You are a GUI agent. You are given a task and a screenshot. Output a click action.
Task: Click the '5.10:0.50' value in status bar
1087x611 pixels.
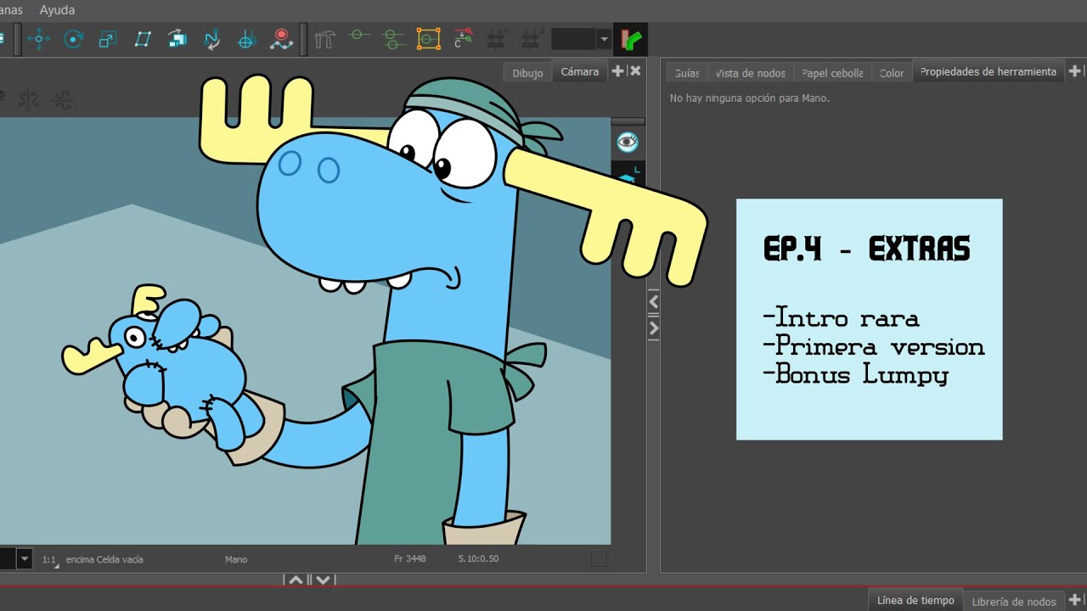478,559
